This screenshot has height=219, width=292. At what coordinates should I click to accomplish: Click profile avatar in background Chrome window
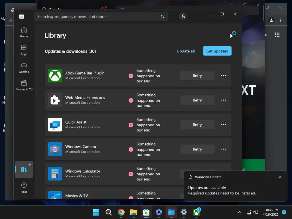(x=271, y=20)
